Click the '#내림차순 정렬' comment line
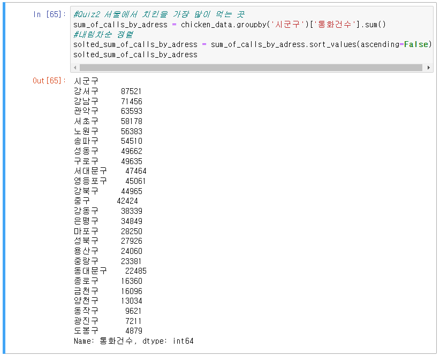The height and width of the screenshot is (356, 440). point(103,35)
